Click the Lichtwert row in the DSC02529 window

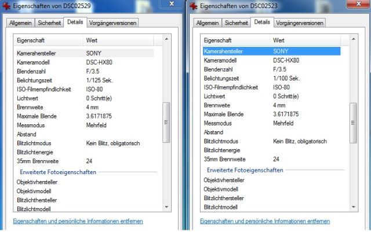tap(85, 98)
